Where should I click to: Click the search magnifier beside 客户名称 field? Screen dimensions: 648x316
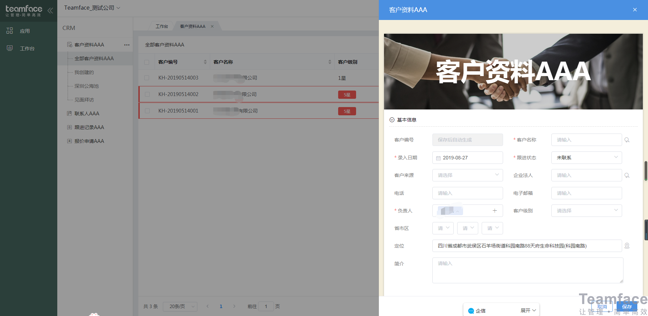627,140
